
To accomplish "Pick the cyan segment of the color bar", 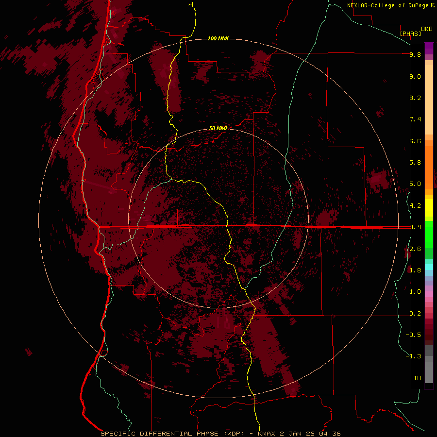I will (429, 267).
